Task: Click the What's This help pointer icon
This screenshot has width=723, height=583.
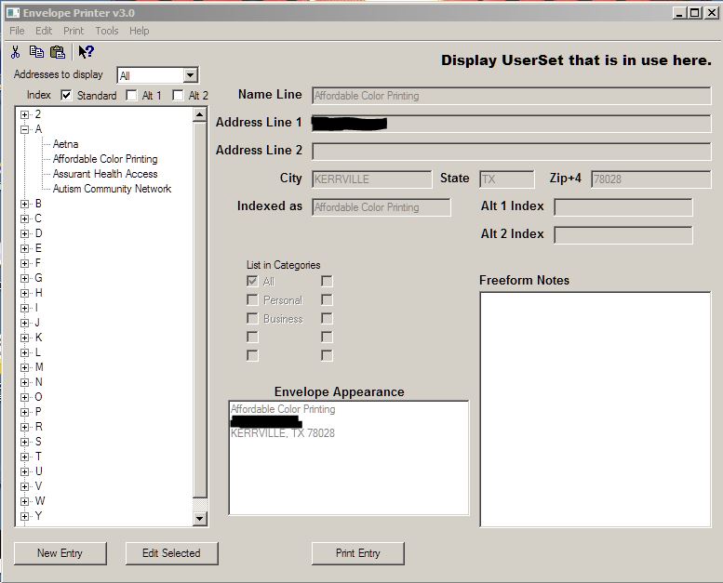Action: click(x=86, y=52)
